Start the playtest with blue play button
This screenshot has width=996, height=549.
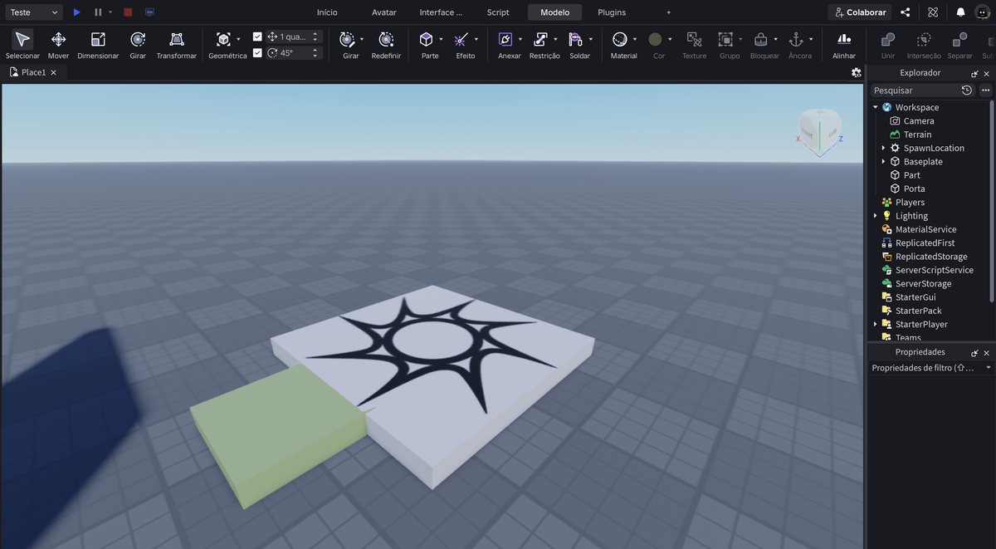tap(76, 12)
